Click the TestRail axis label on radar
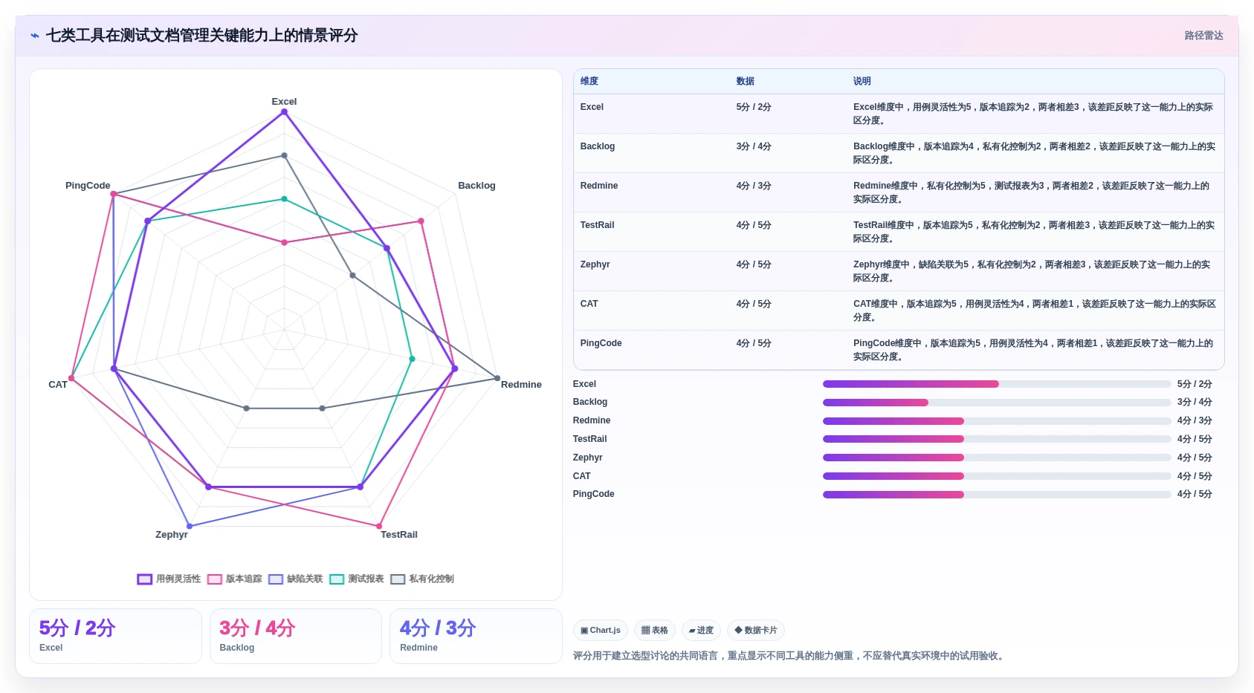 (x=399, y=535)
